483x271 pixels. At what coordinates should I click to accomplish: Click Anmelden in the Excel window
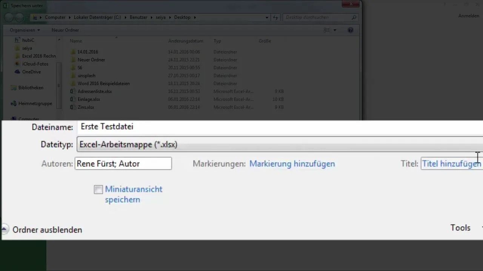coord(469,16)
